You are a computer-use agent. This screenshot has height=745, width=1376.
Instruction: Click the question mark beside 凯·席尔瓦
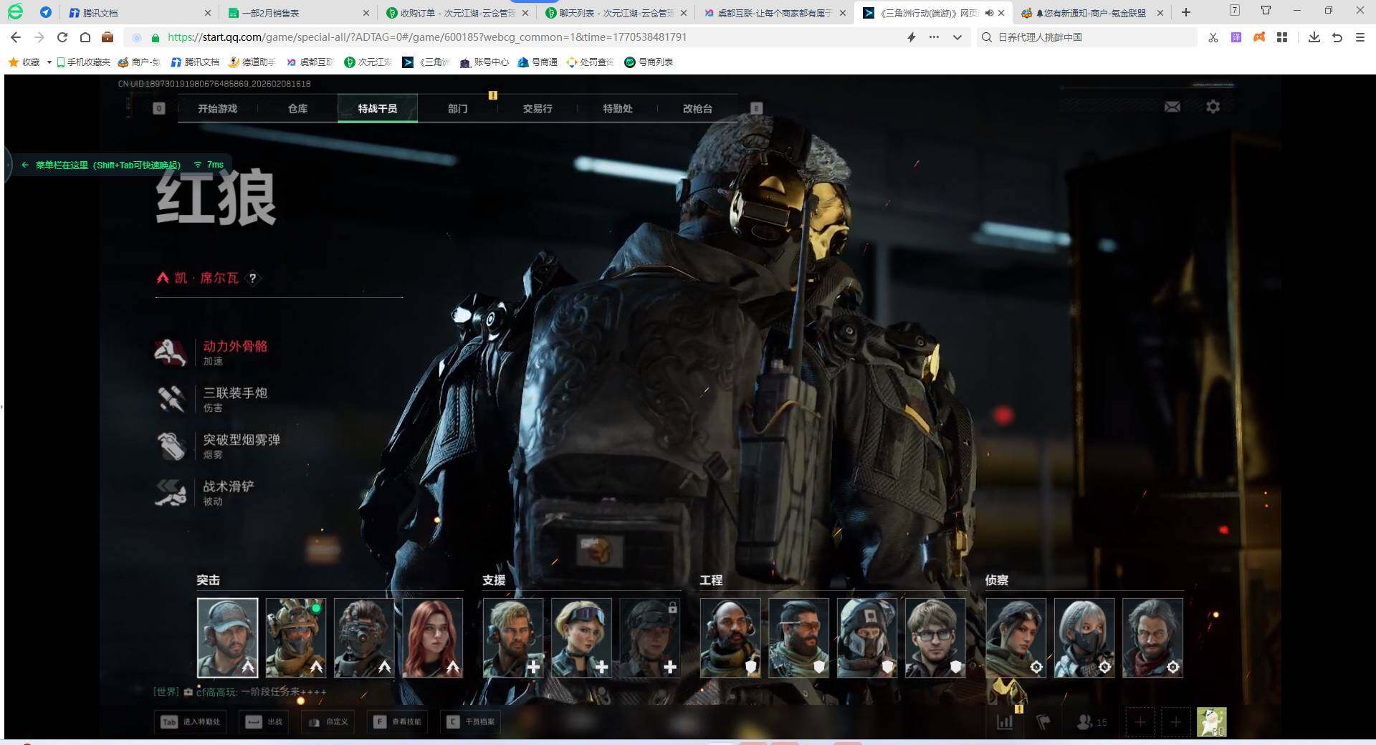(252, 278)
